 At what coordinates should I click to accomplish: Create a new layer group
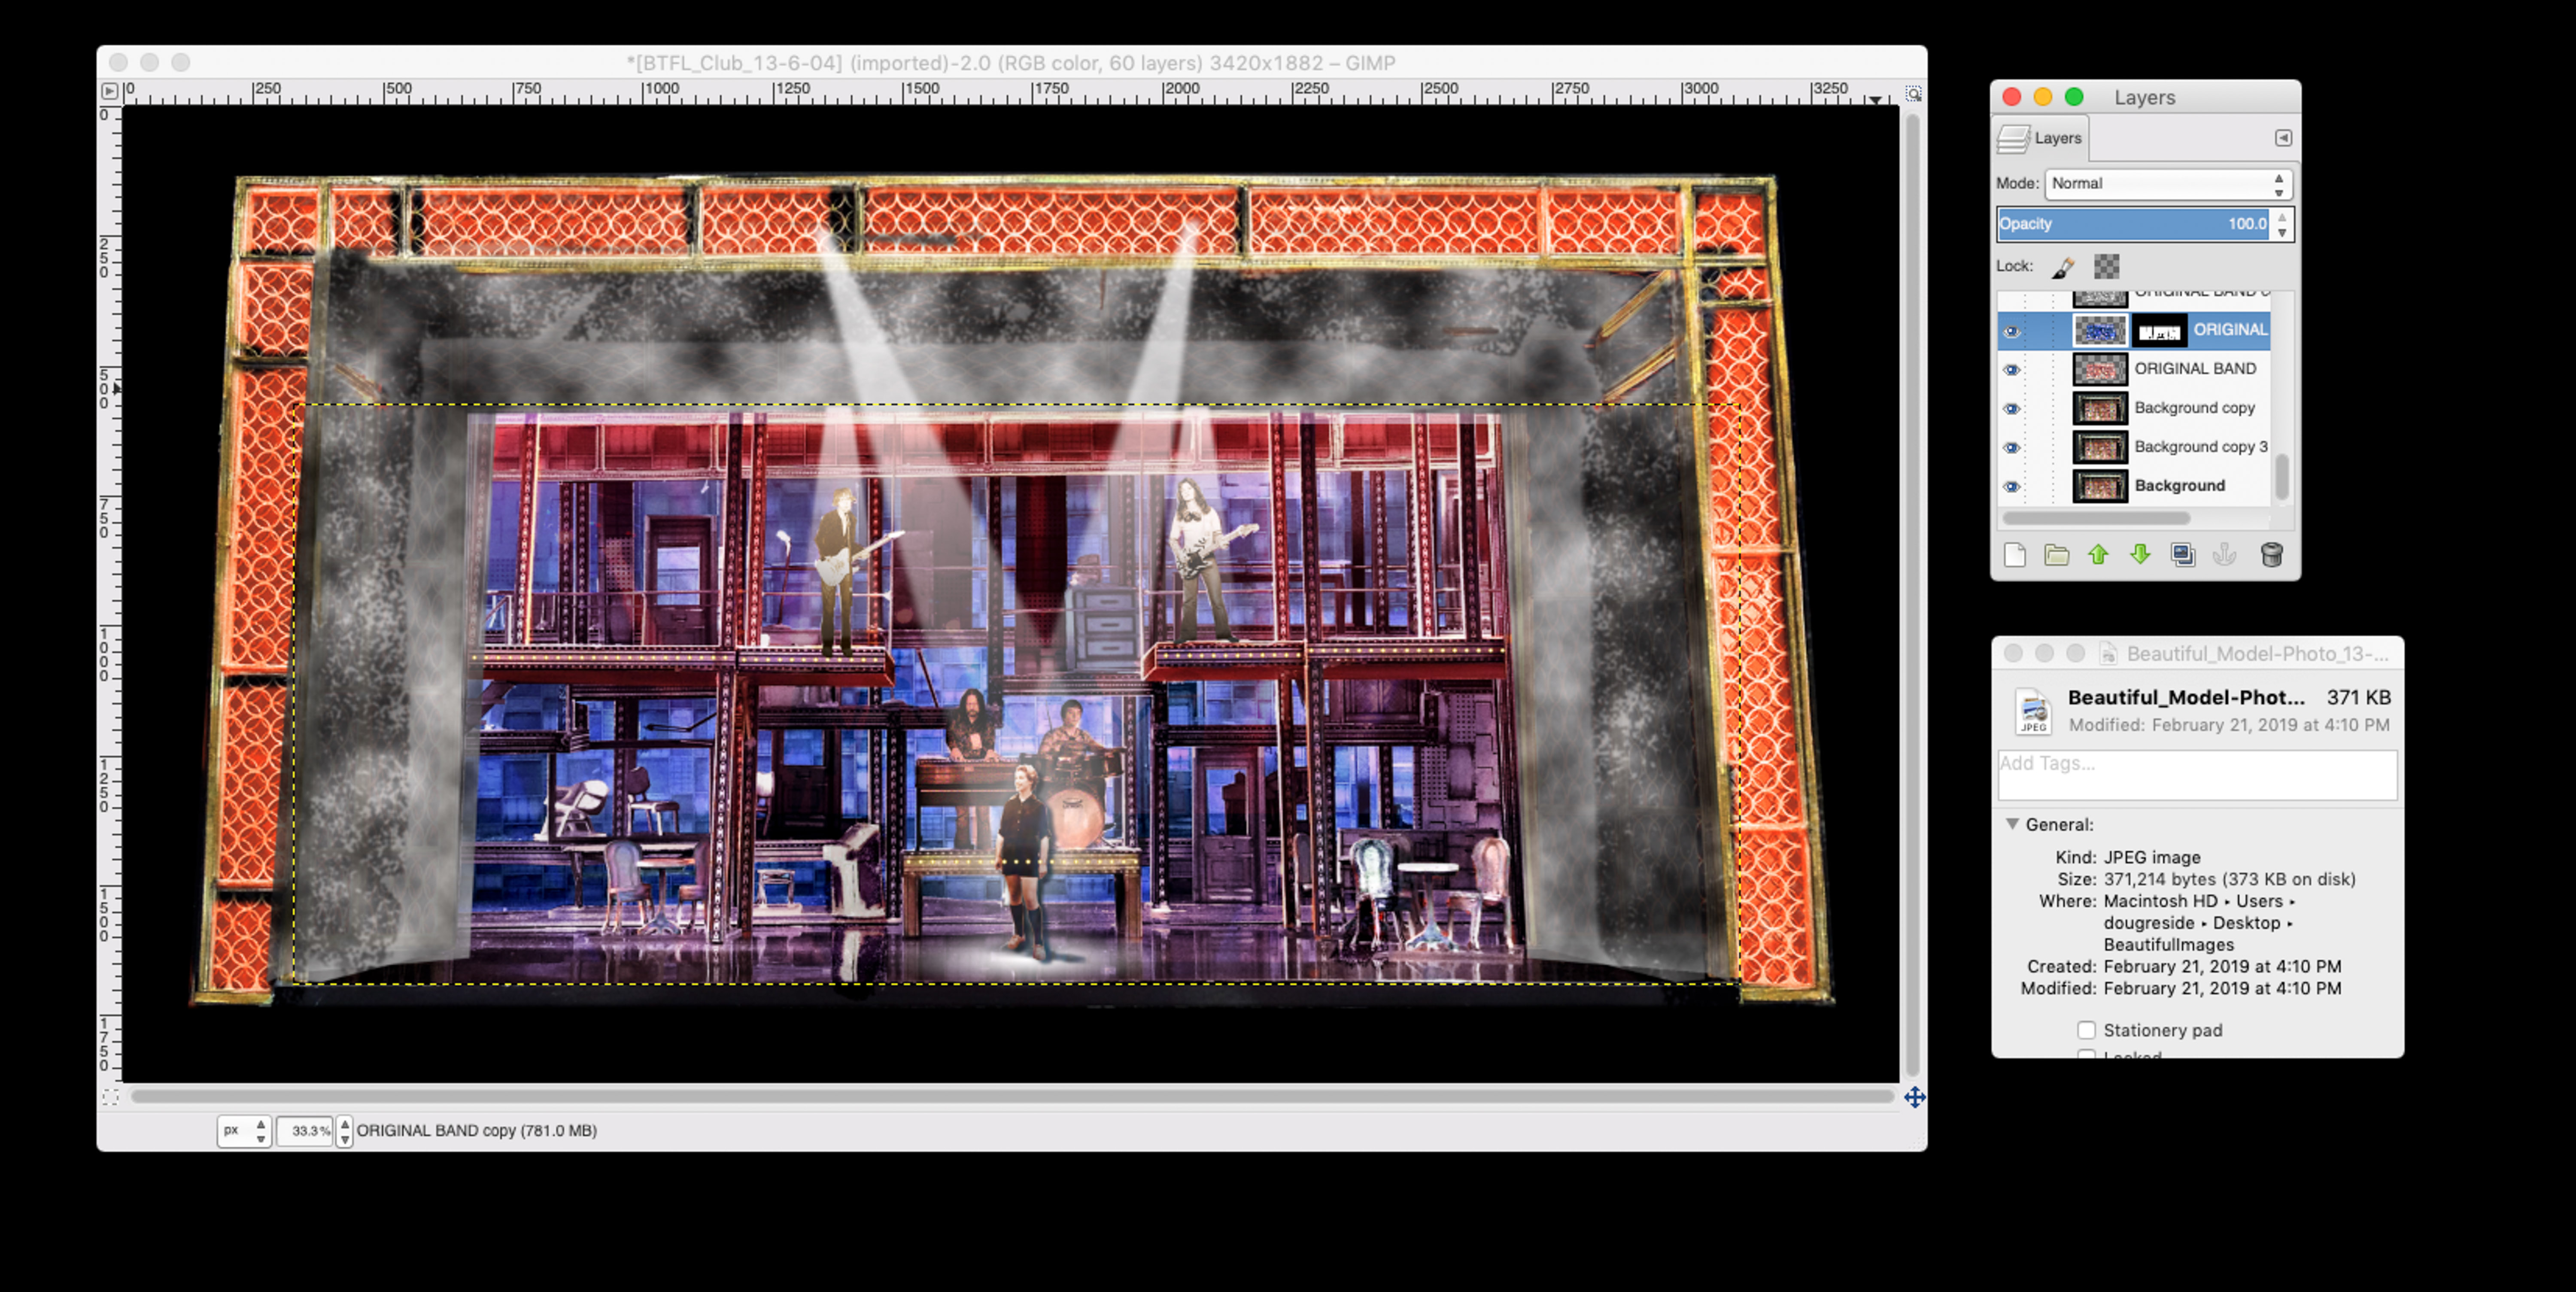coord(2056,555)
